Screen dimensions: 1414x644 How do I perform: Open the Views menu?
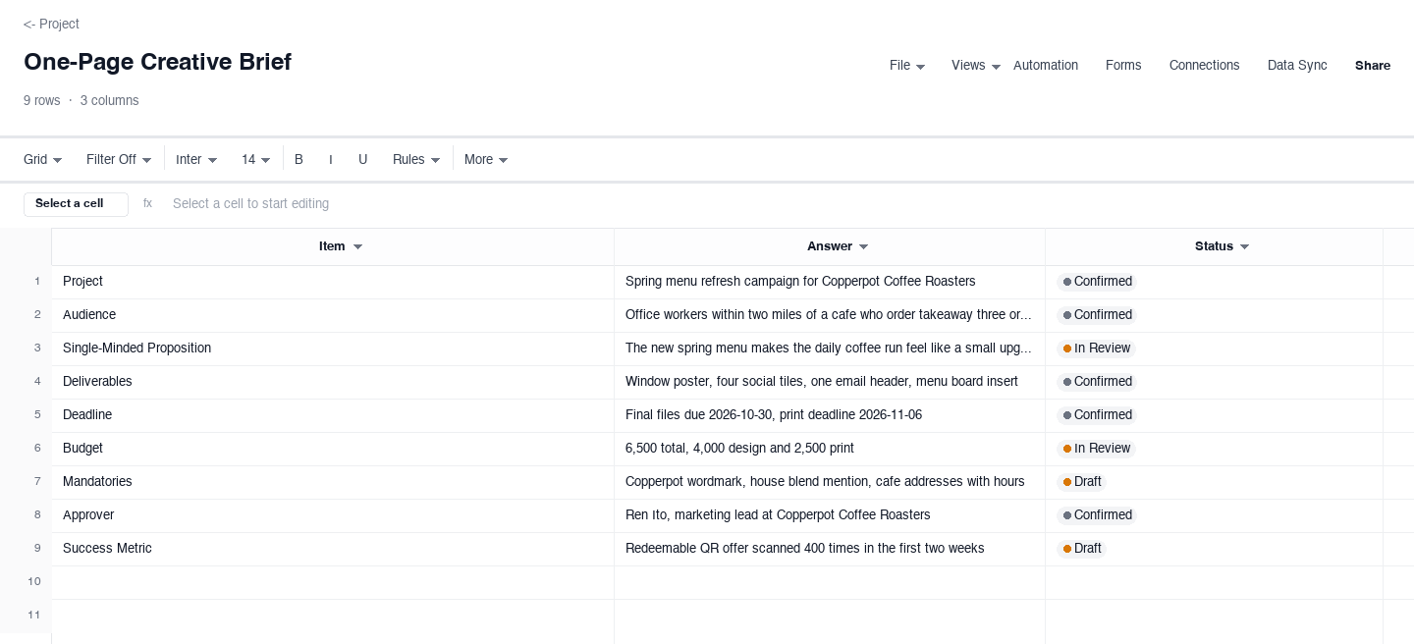pyautogui.click(x=976, y=66)
